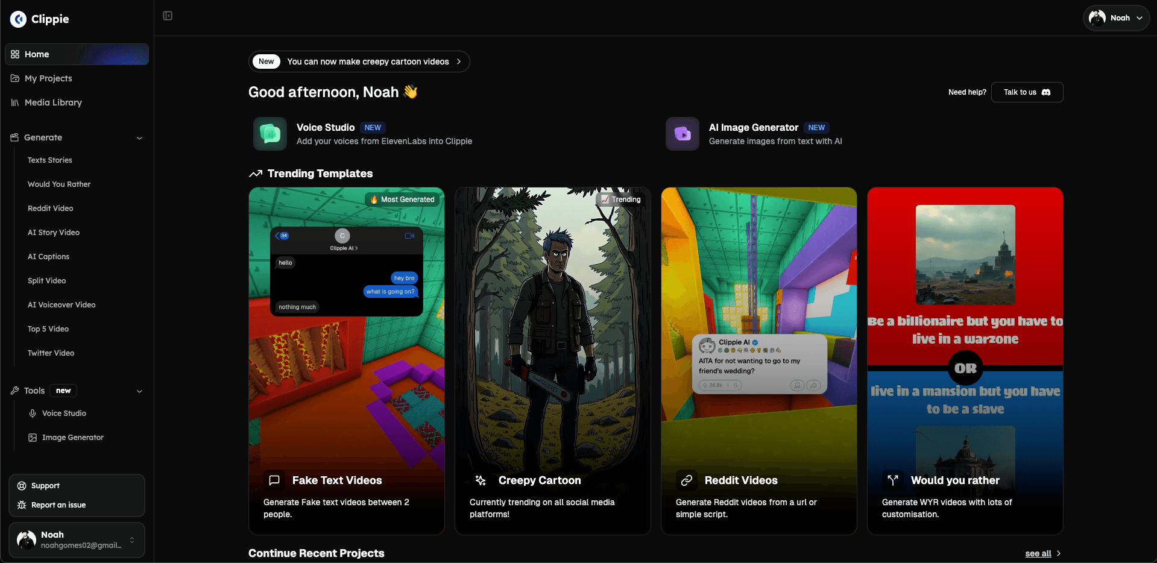
Task: Collapse the Generate section chevron
Action: 140,138
